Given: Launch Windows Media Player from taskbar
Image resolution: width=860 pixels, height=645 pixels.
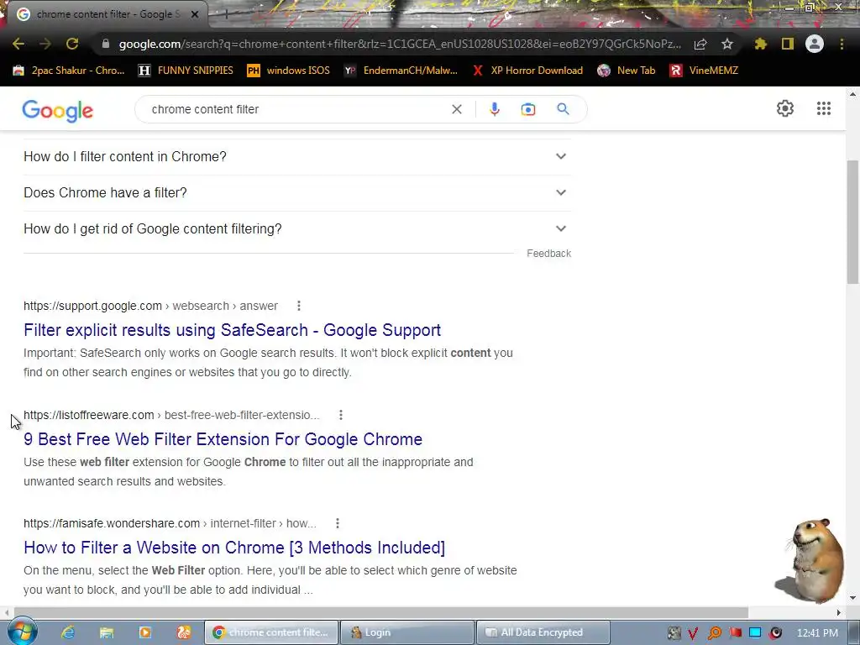Looking at the screenshot, I should (x=144, y=632).
